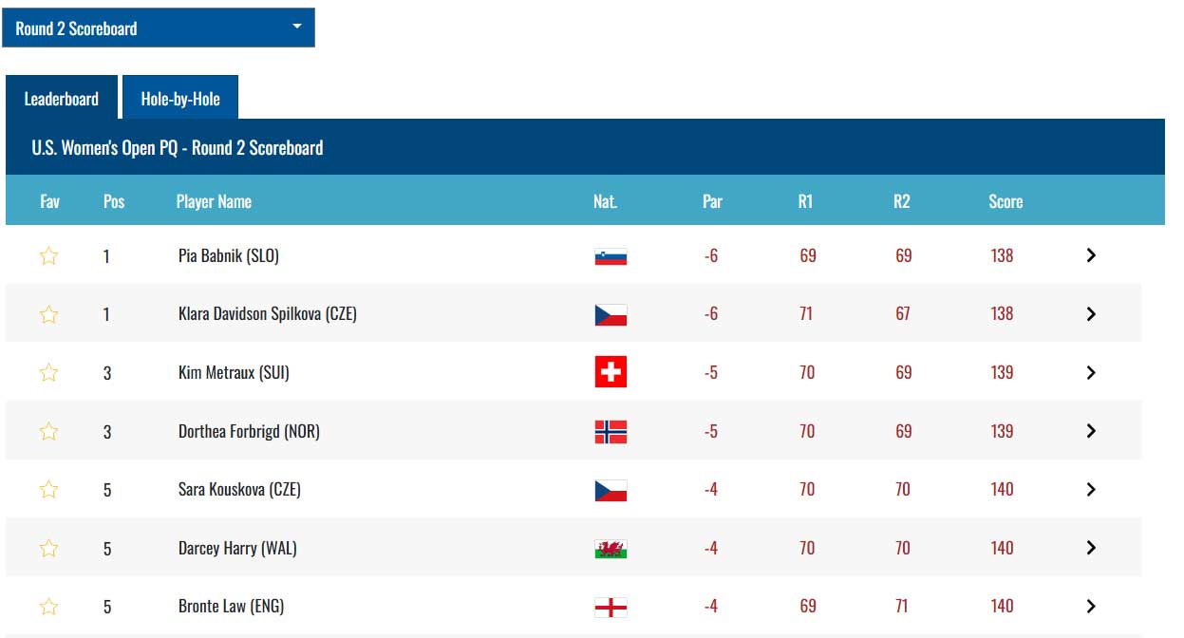This screenshot has height=638, width=1184.
Task: Expand Pia Babnik's row details arrow
Action: click(1091, 255)
